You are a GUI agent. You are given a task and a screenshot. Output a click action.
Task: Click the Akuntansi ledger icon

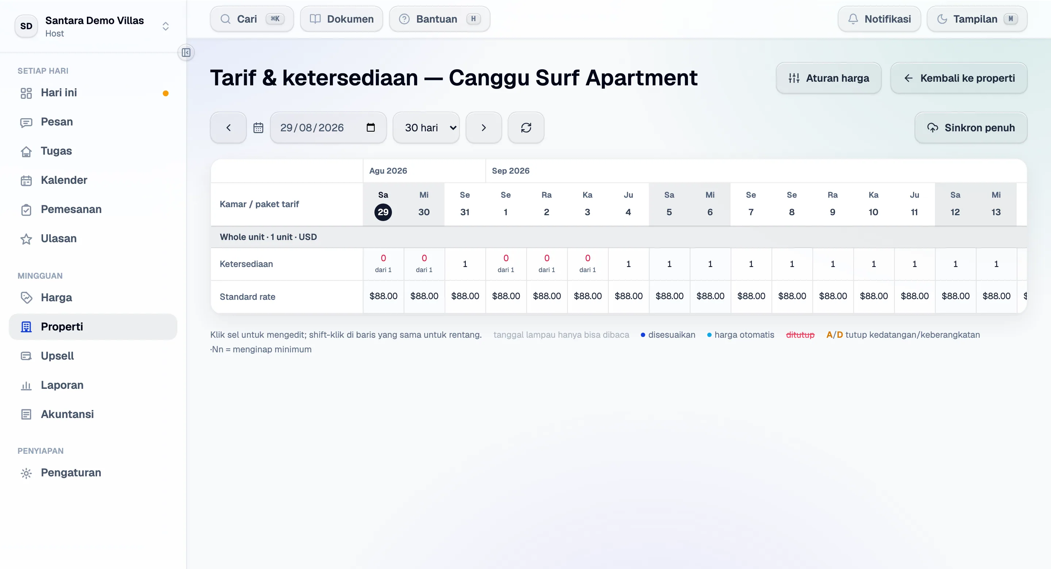26,414
